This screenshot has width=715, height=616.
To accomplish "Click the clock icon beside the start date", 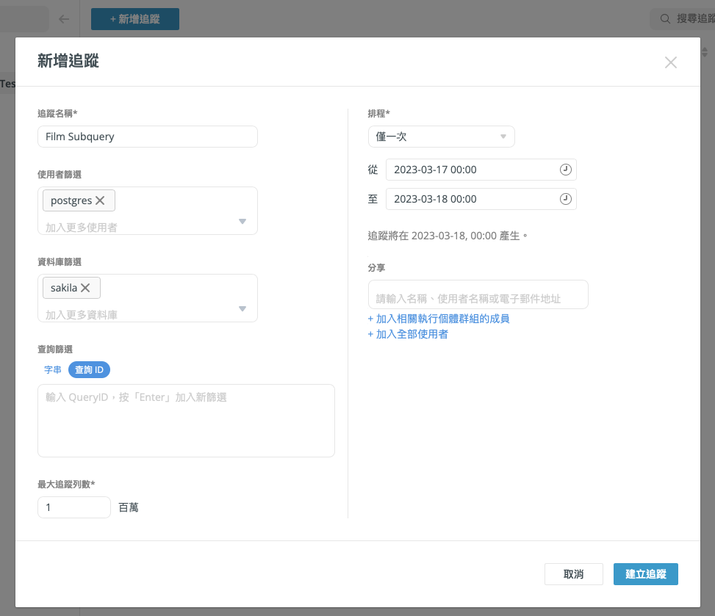I will [x=565, y=170].
